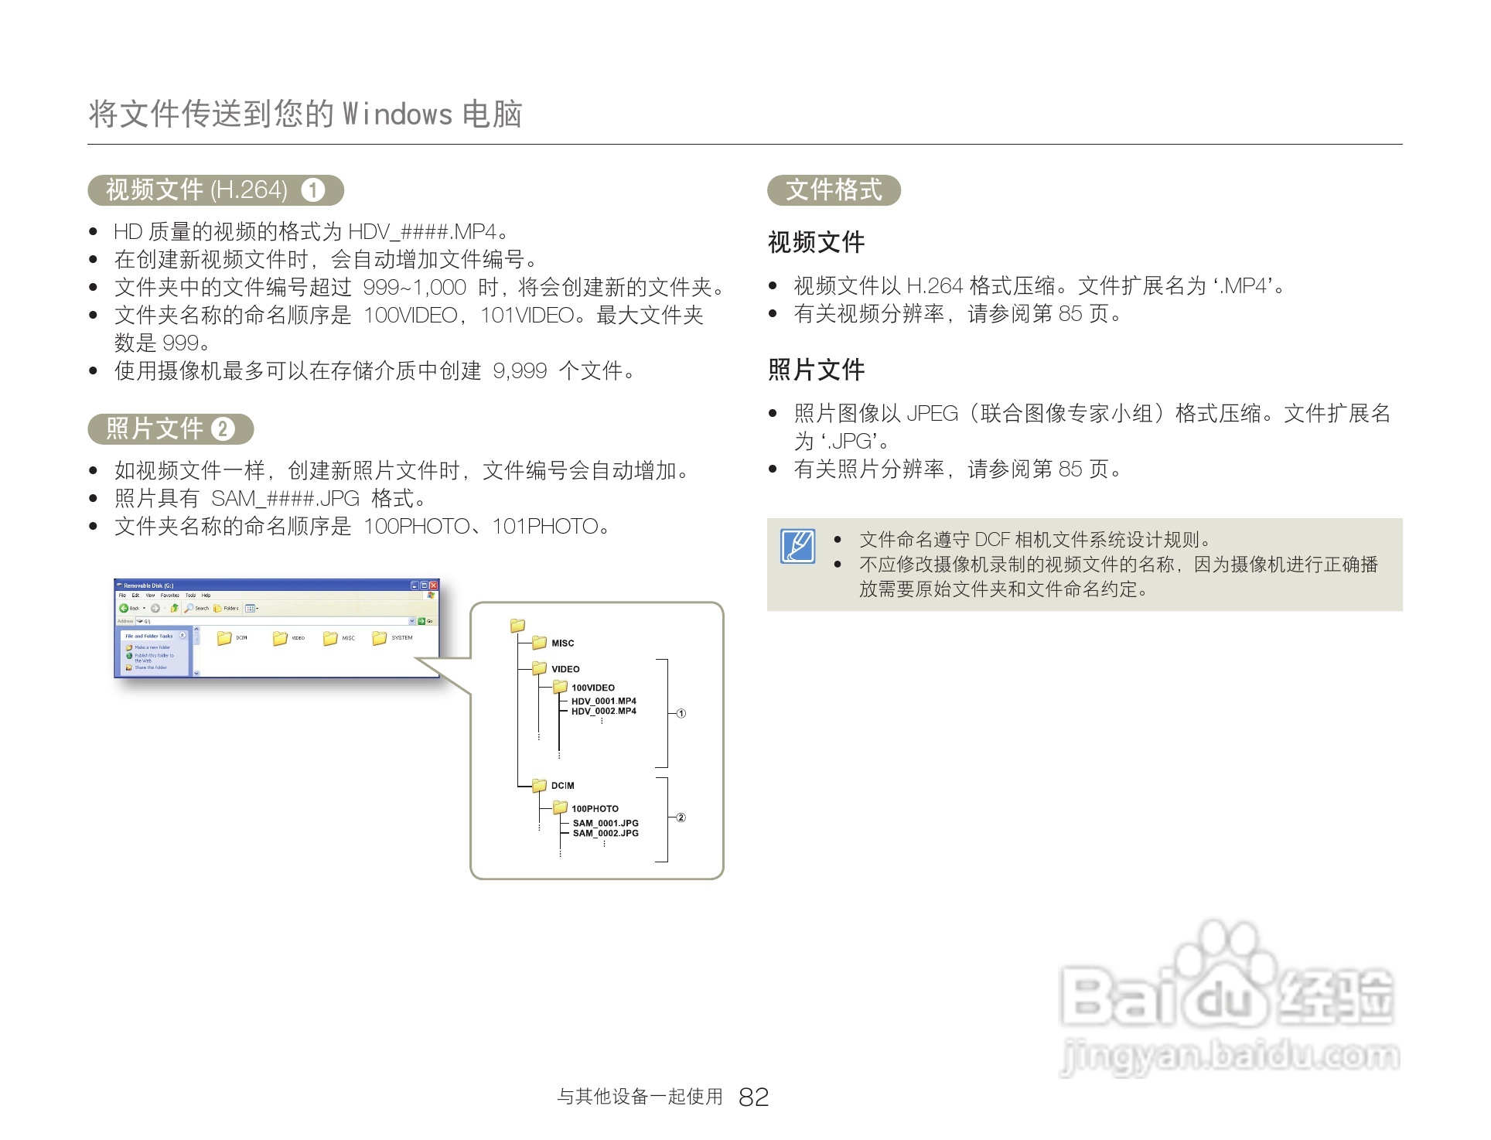This screenshot has width=1491, height=1140.
Task: Select the Search icon in the toolbar
Action: click(188, 608)
